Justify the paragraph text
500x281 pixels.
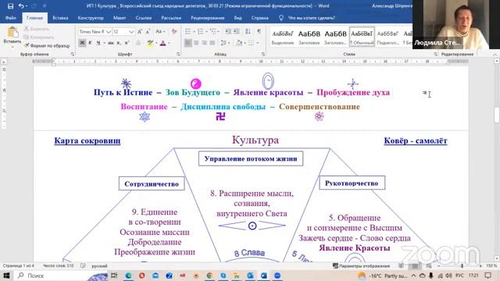[212, 43]
